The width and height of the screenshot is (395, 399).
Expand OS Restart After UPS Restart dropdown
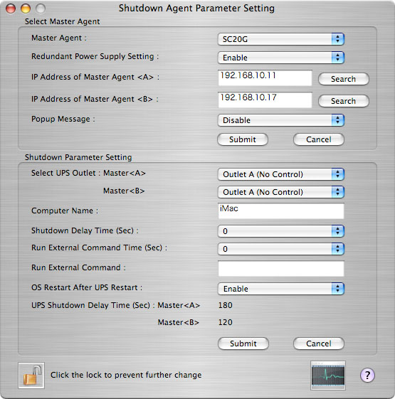(281, 289)
